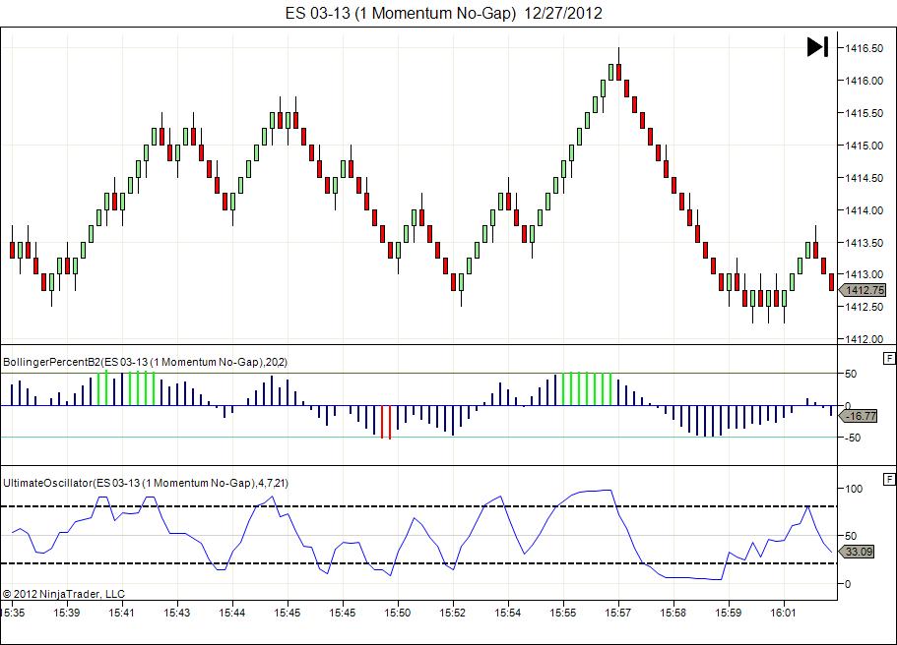Click the 15:35 time axis label
Image resolution: width=897 pixels, height=645 pixels.
(x=13, y=613)
